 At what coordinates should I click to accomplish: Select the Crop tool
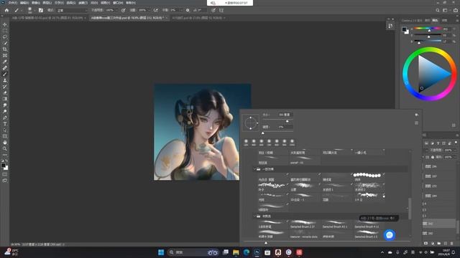point(5,49)
